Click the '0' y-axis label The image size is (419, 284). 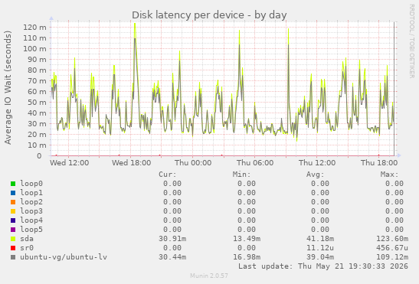(39, 155)
